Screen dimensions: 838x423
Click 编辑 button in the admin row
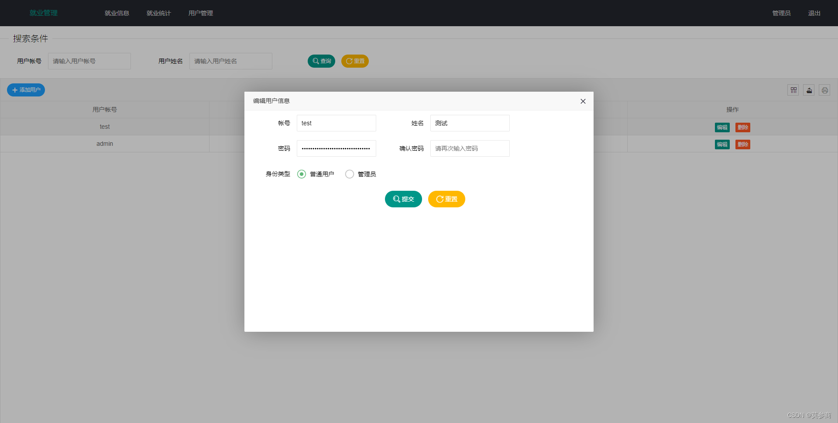tap(722, 144)
